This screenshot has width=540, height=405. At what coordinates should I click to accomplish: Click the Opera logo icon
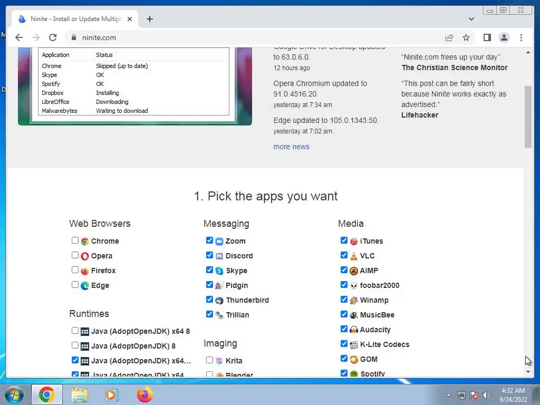(x=85, y=256)
